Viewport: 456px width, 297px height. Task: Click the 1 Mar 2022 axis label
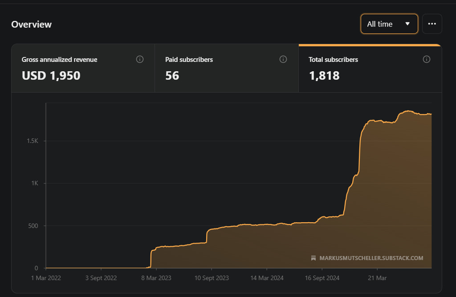click(x=46, y=278)
